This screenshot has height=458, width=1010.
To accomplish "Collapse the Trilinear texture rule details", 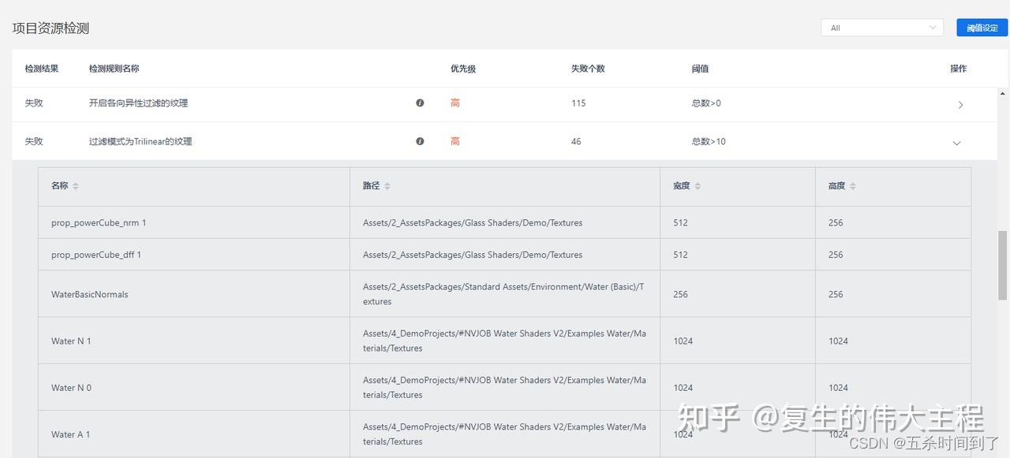I will click(x=956, y=143).
